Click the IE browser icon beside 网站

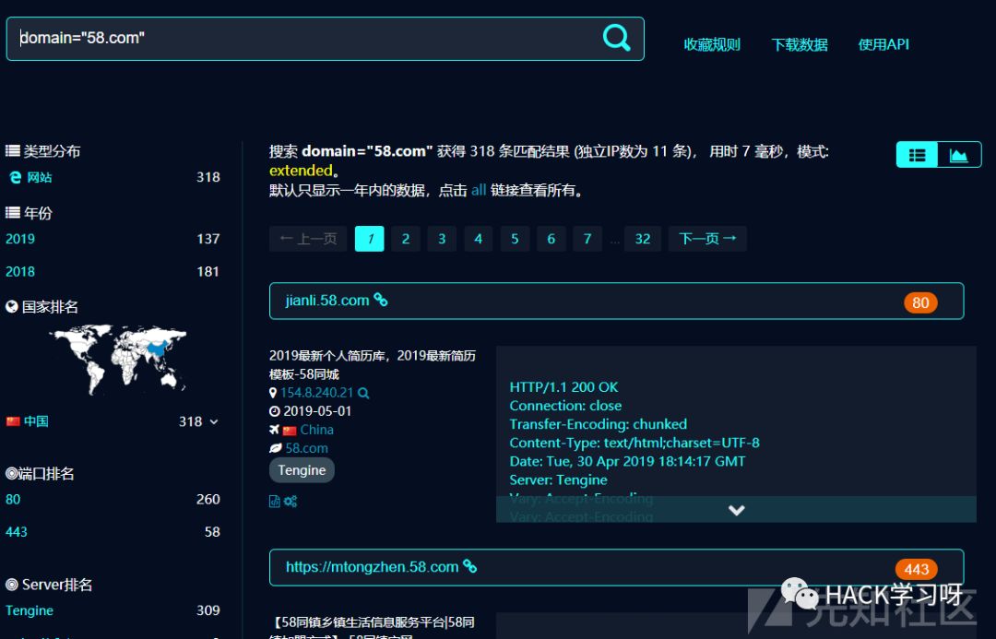click(x=16, y=177)
